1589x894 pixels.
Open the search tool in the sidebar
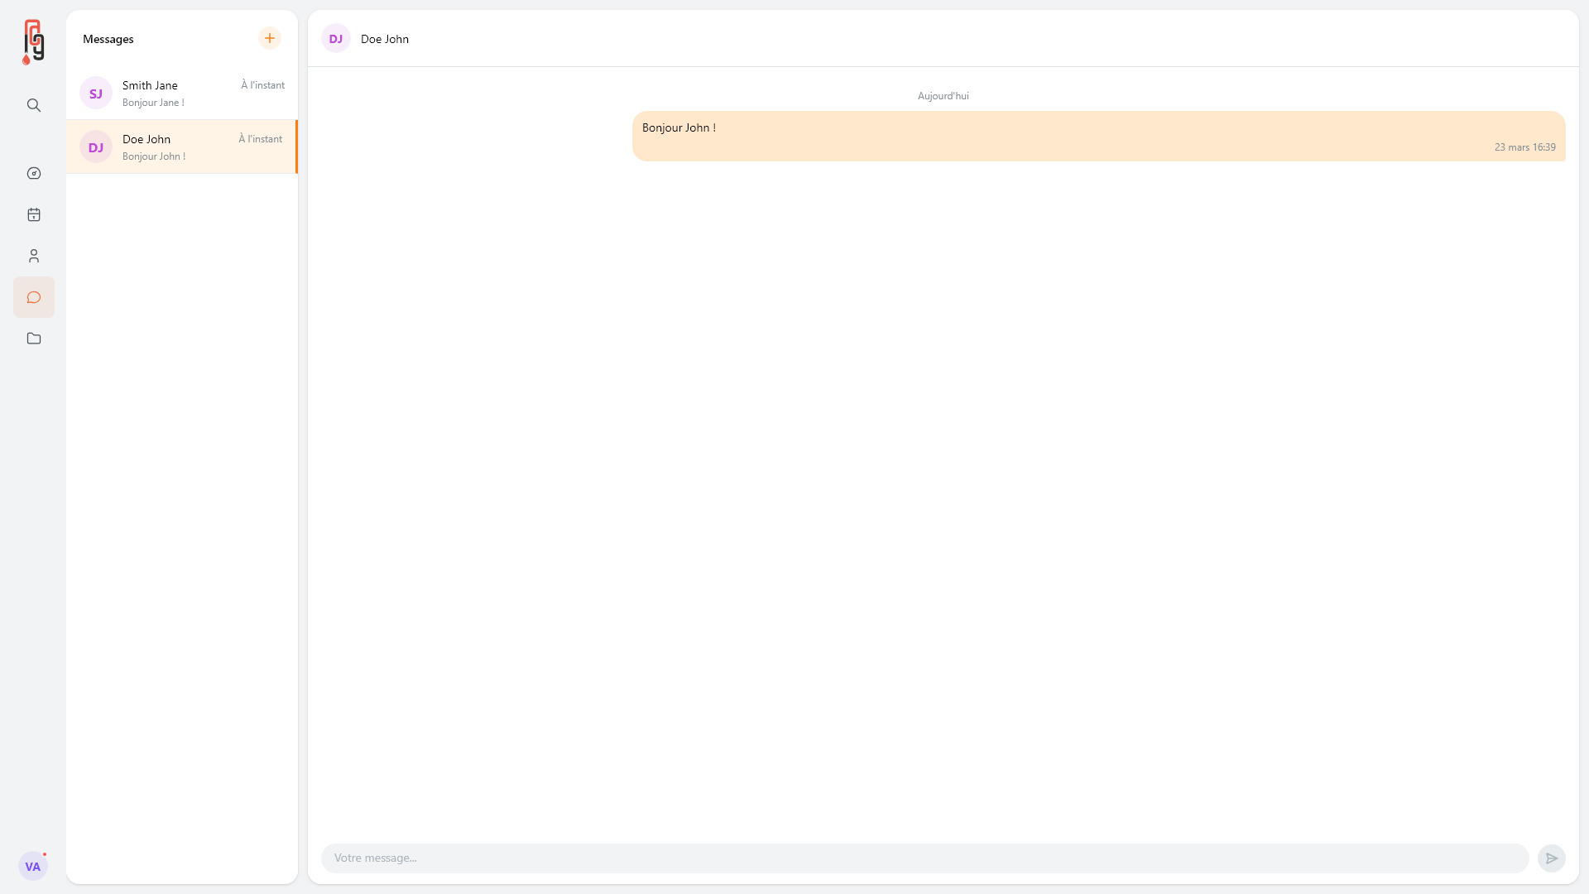33,105
